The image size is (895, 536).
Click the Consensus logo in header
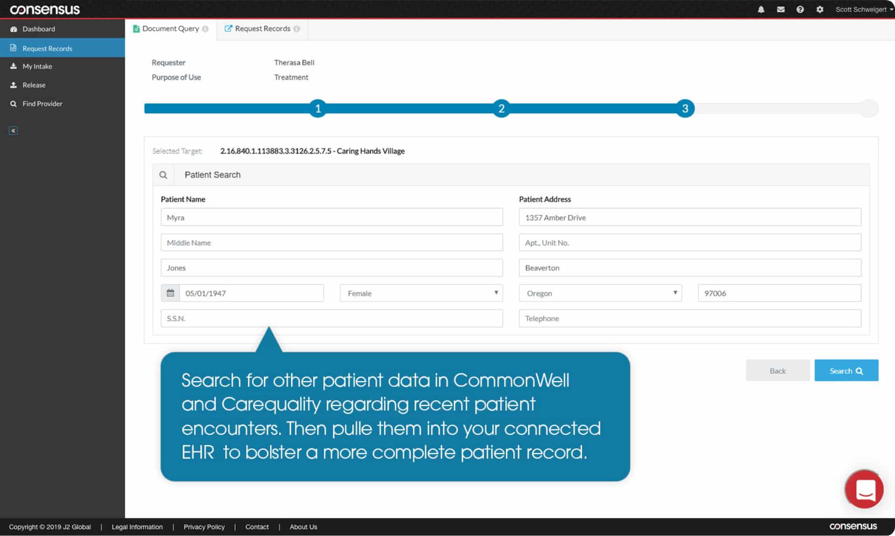(x=45, y=9)
